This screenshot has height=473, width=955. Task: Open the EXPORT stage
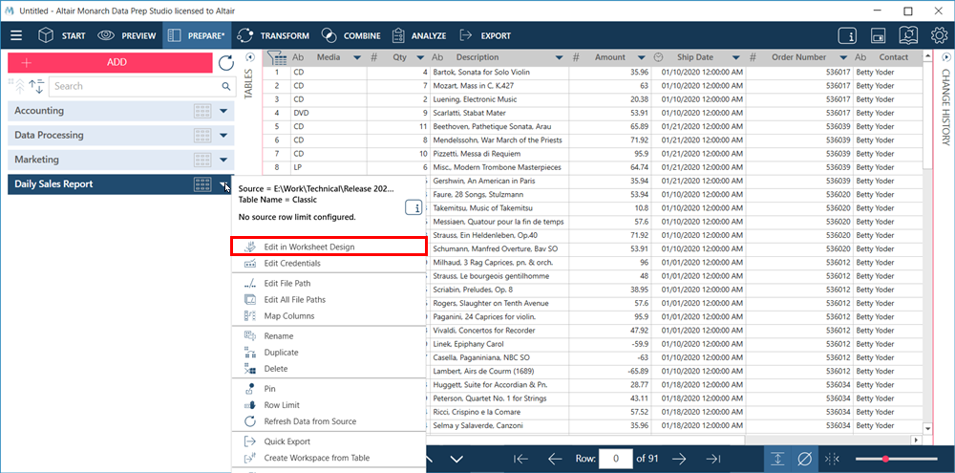pos(485,35)
